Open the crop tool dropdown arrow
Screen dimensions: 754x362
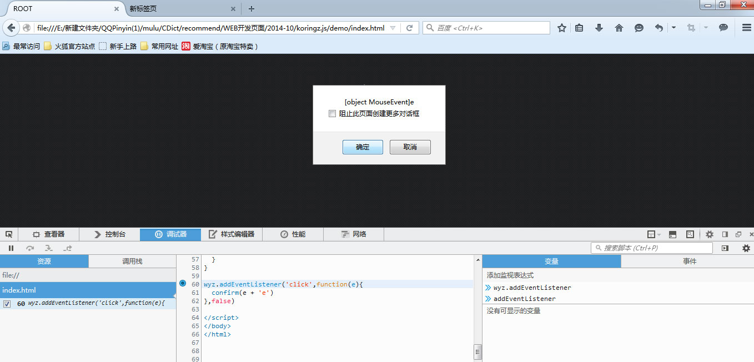706,28
